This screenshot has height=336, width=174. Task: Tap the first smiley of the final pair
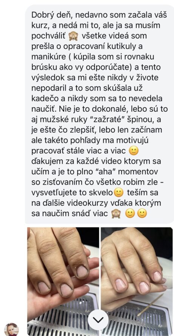tap(130, 214)
